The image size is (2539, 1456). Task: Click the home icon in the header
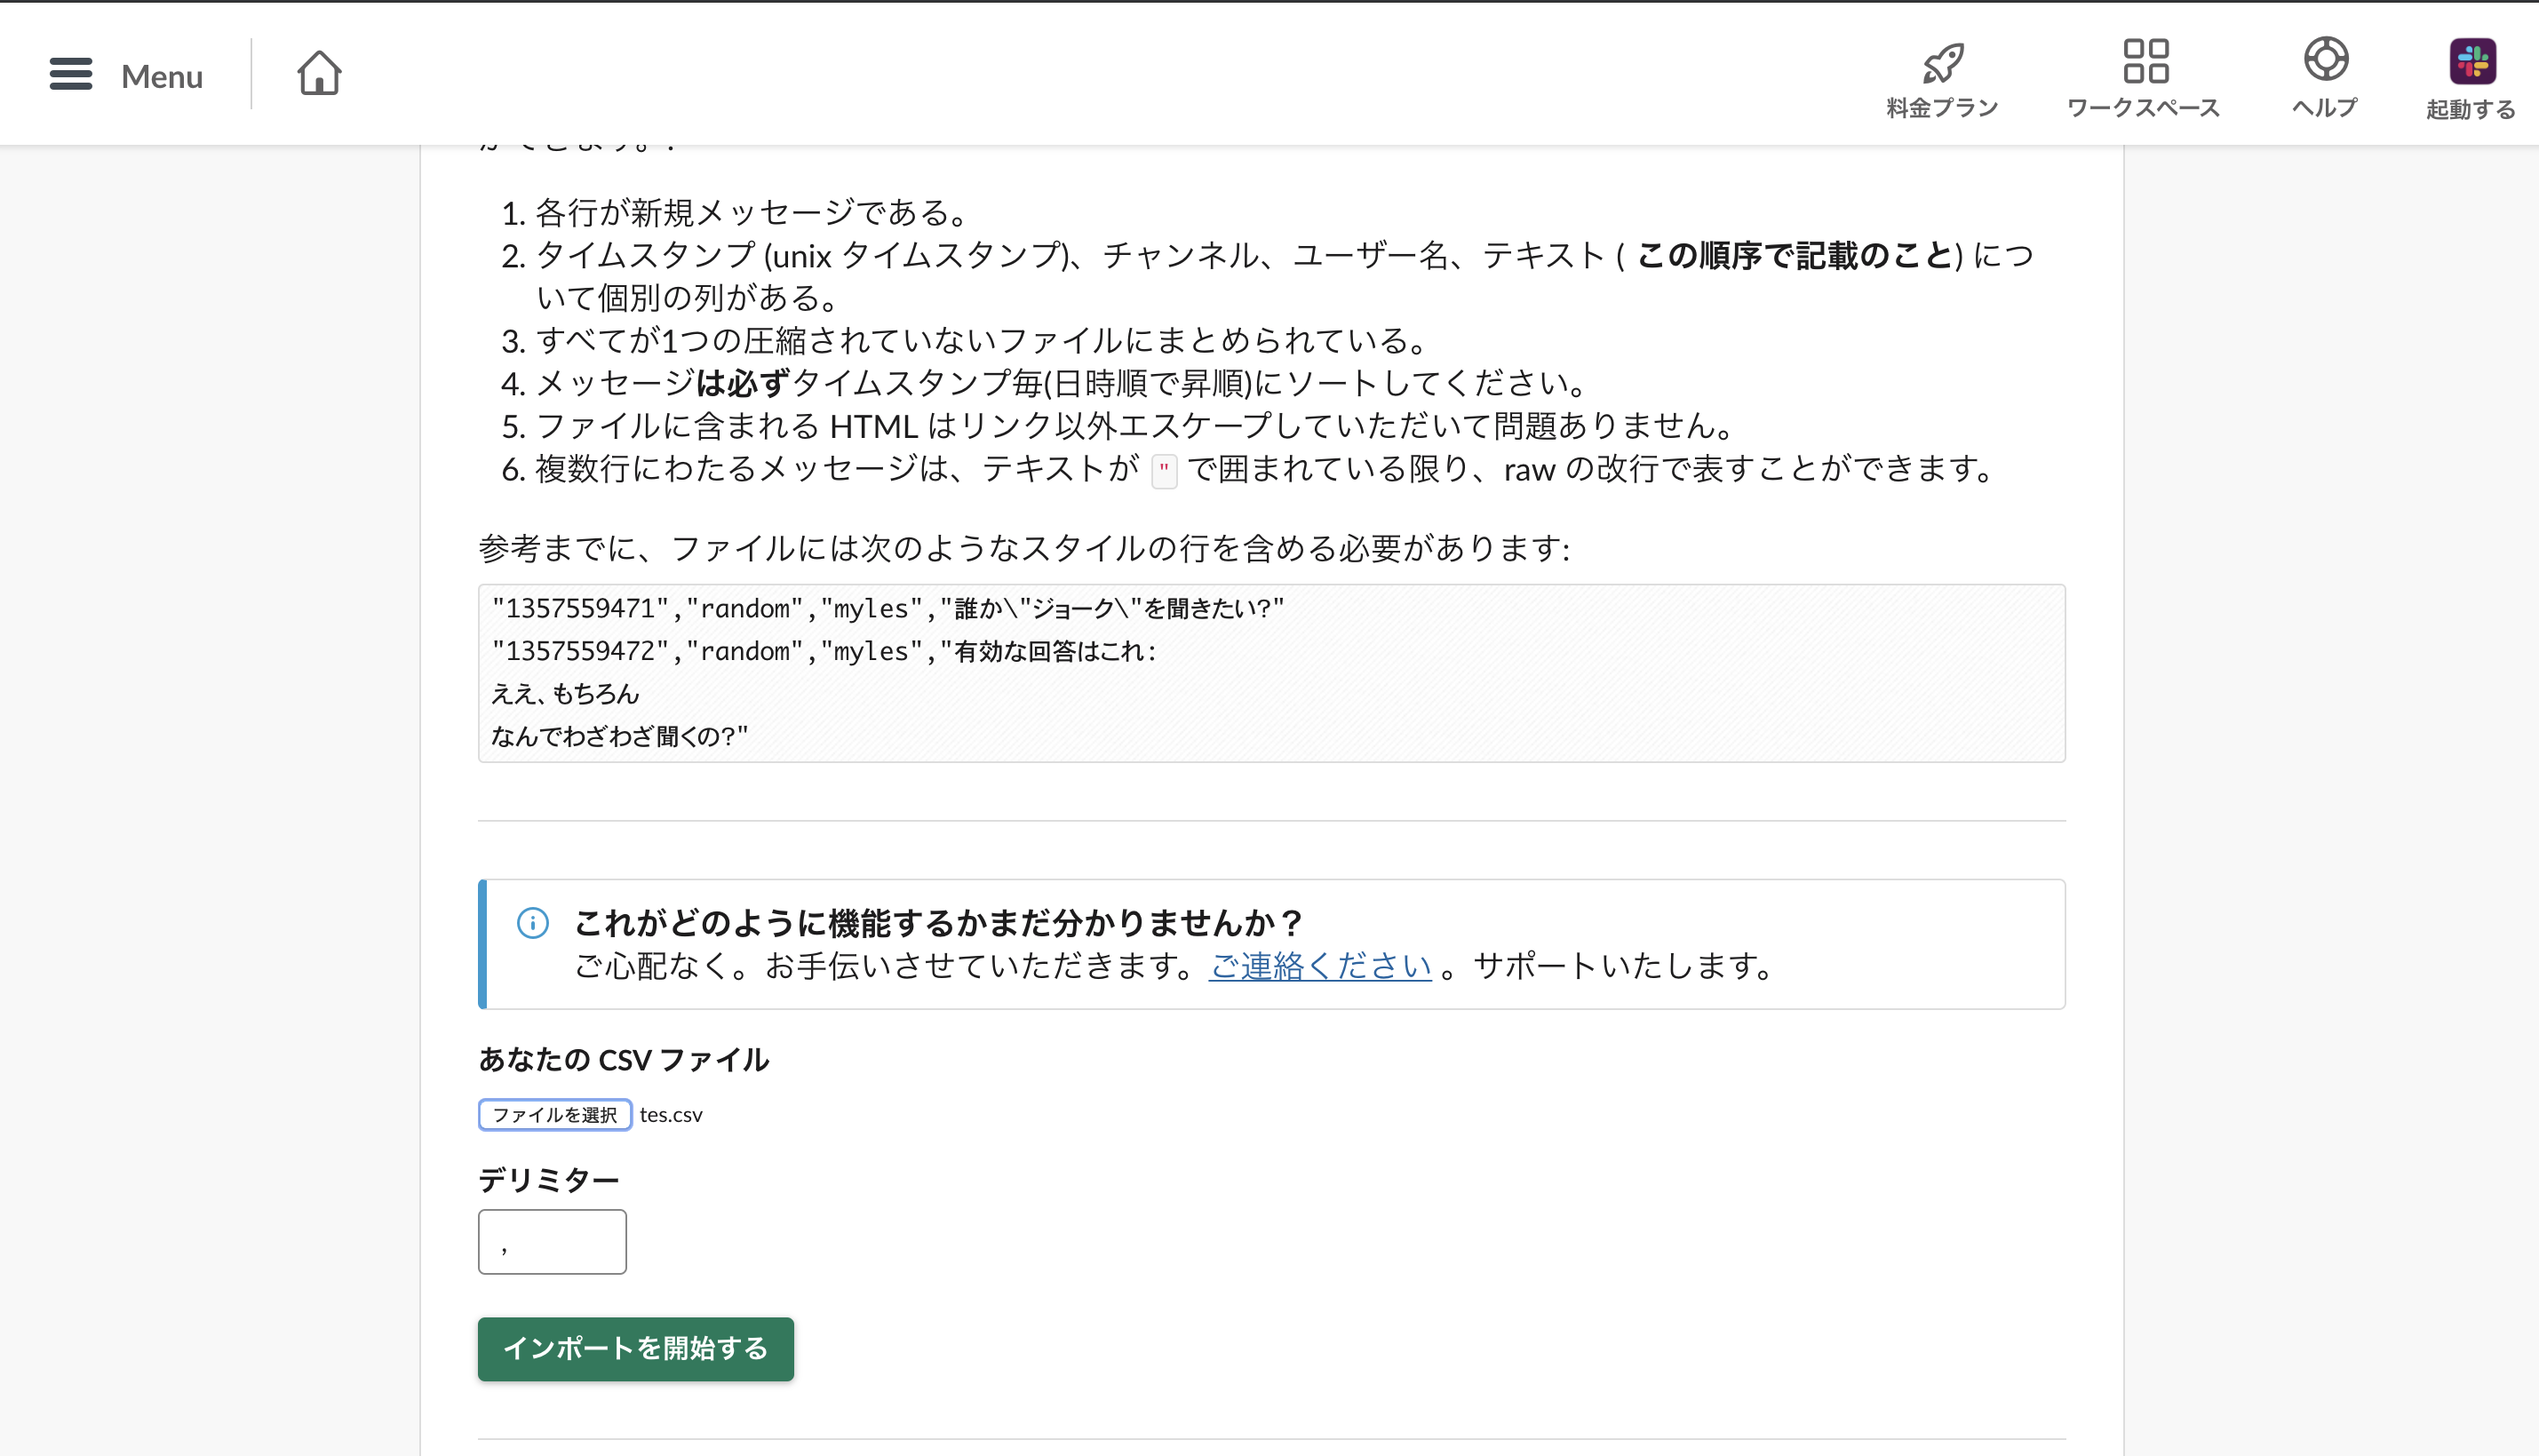[x=318, y=73]
